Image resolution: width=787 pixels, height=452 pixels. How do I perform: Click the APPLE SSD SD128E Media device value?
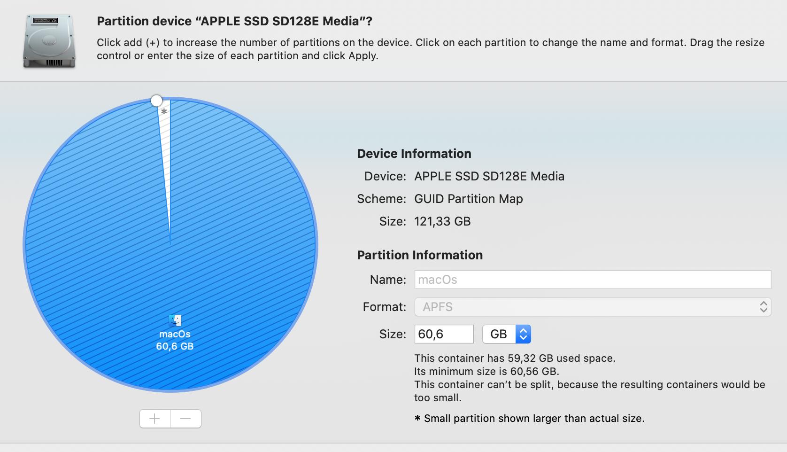489,176
